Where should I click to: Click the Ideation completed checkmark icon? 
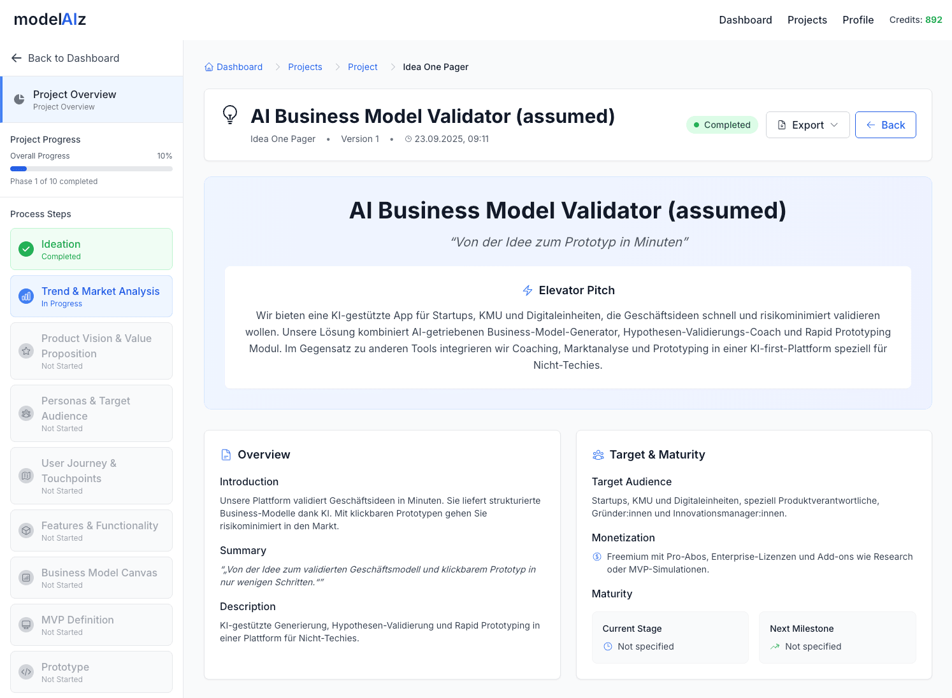[x=26, y=249]
